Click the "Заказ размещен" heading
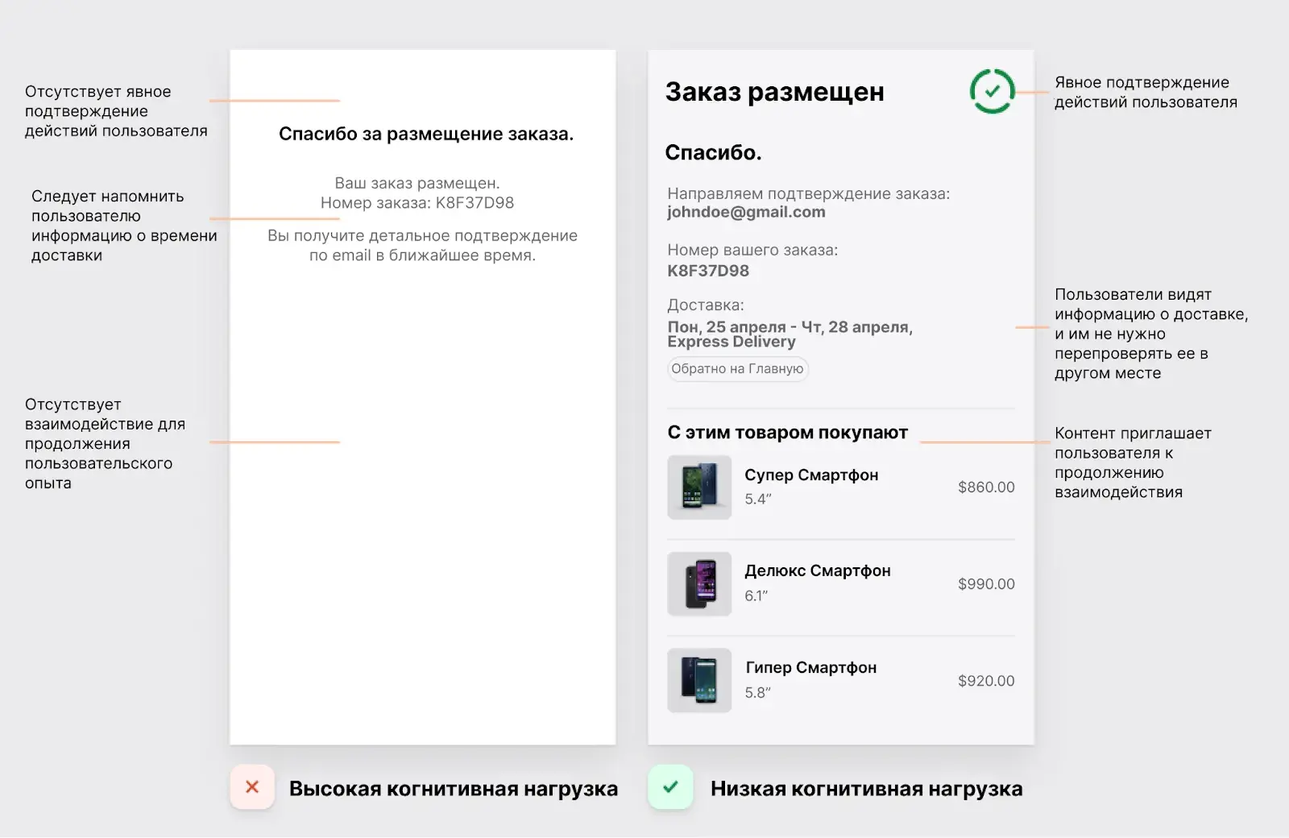 tap(774, 92)
